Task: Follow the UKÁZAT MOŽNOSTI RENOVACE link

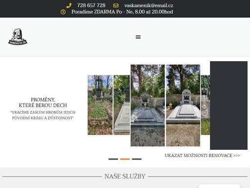Action: pyautogui.click(x=202, y=155)
